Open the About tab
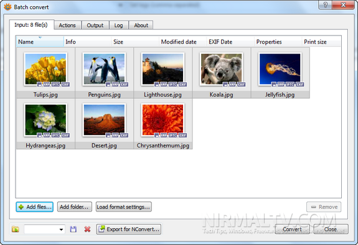The height and width of the screenshot is (245, 358). 141,25
